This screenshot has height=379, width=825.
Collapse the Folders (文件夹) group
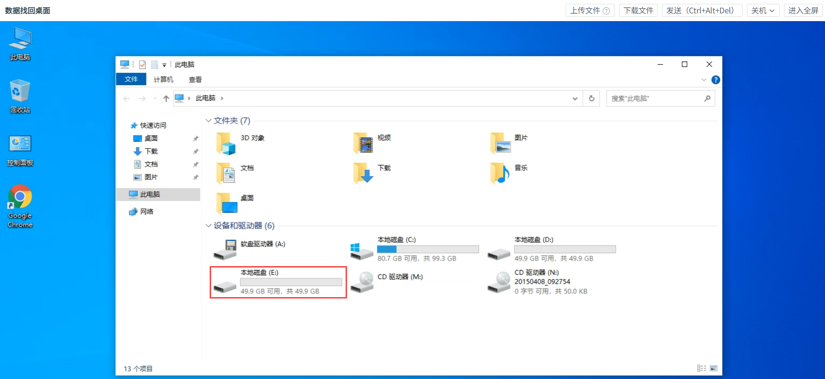[x=208, y=121]
